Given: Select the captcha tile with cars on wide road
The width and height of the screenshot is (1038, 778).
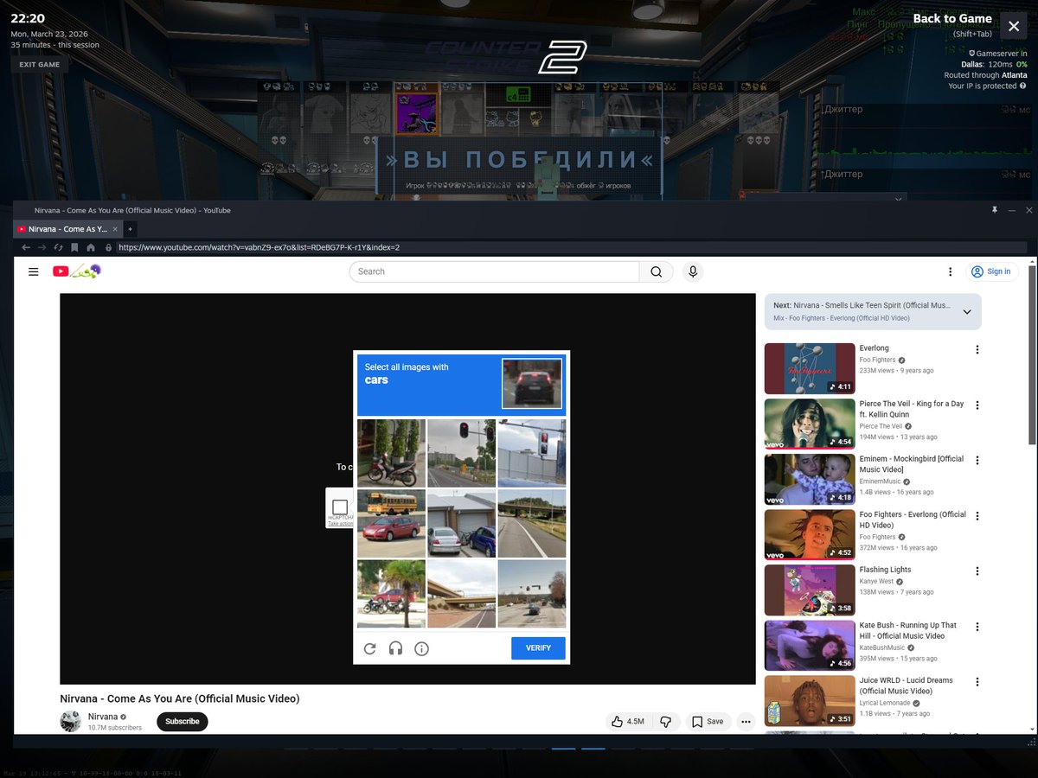Looking at the screenshot, I should 531,593.
